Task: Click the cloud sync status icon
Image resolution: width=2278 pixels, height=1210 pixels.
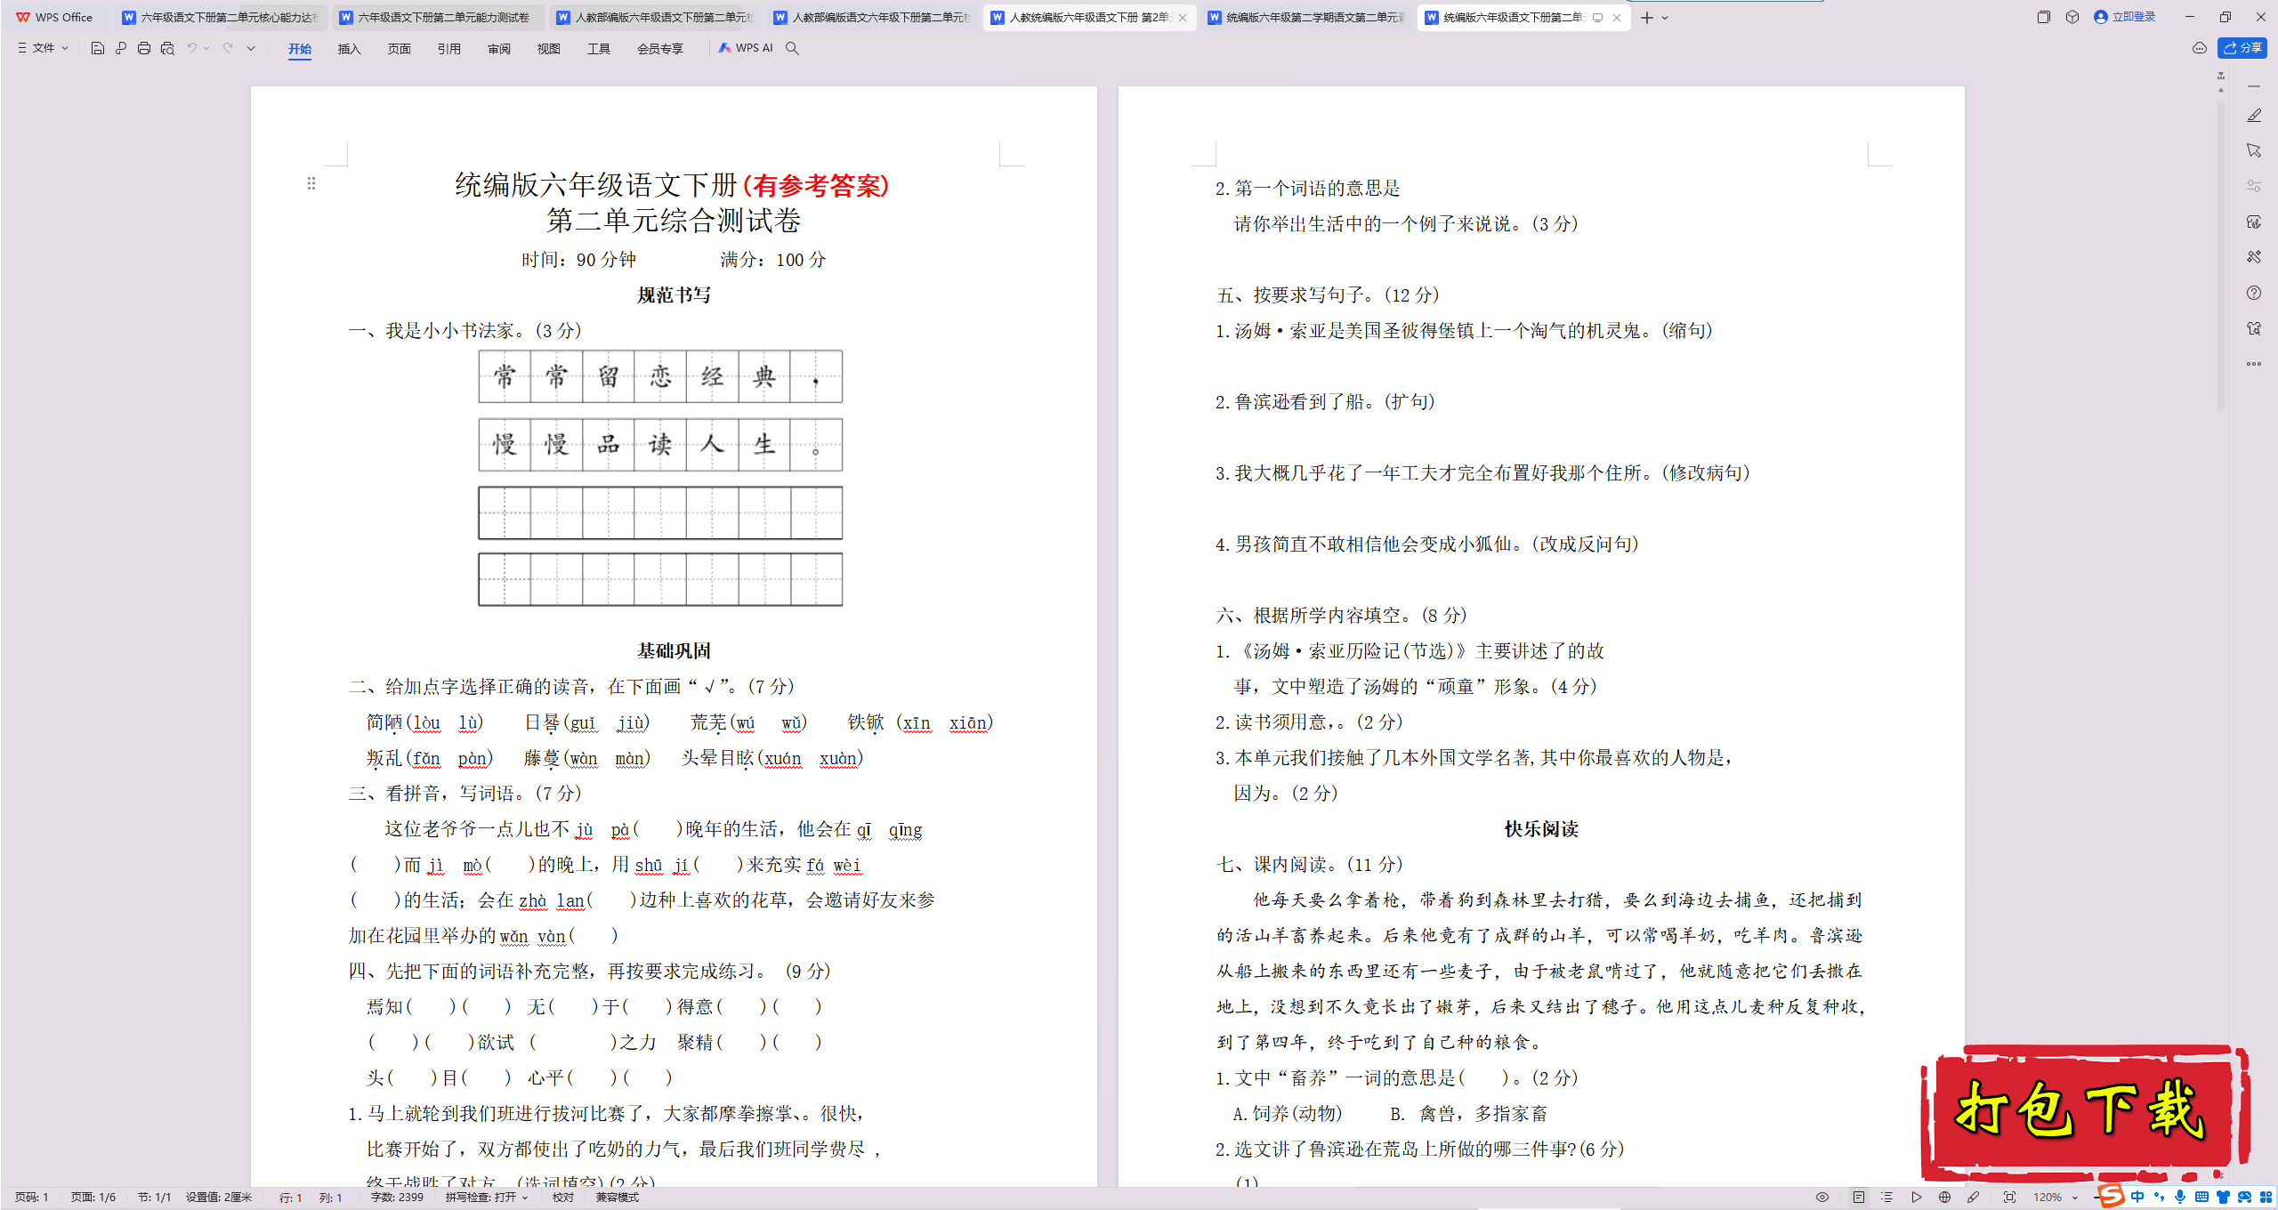Action: point(2200,48)
